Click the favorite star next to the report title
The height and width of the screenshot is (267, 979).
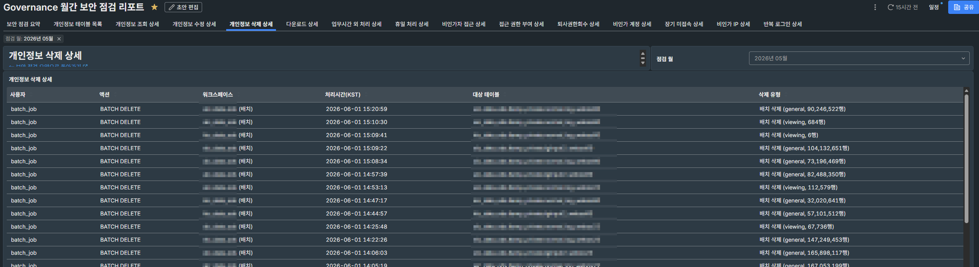point(154,7)
